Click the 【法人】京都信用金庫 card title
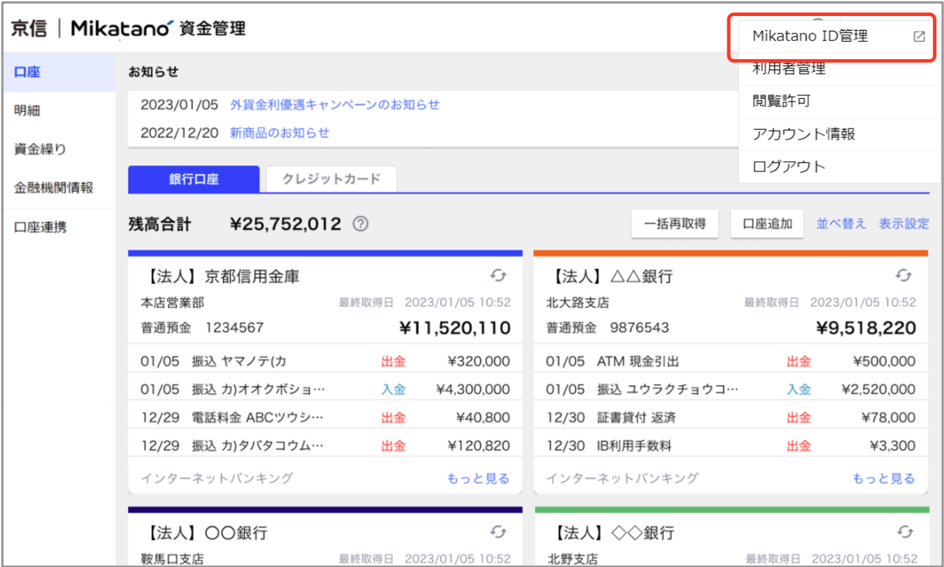Viewport: 944px width, 567px height. tap(220, 277)
